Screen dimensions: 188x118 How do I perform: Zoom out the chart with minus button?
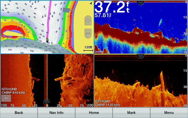click(88, 33)
